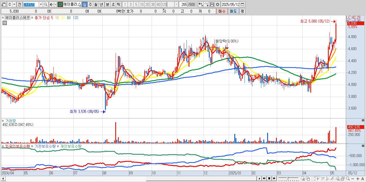Click the stock search magnifier icon
This screenshot has height=182, width=366.
(x=45, y=4)
